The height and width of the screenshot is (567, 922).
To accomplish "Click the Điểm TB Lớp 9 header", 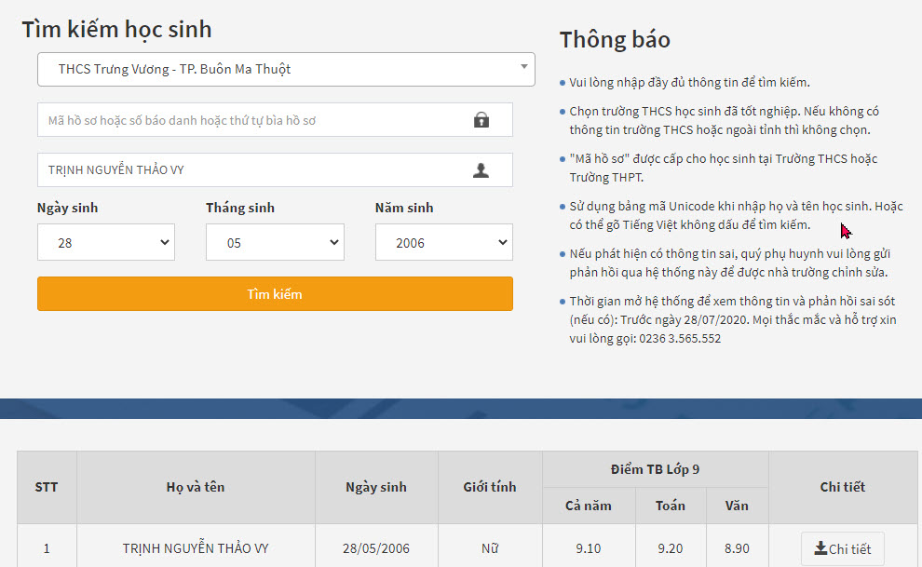I will [x=655, y=469].
